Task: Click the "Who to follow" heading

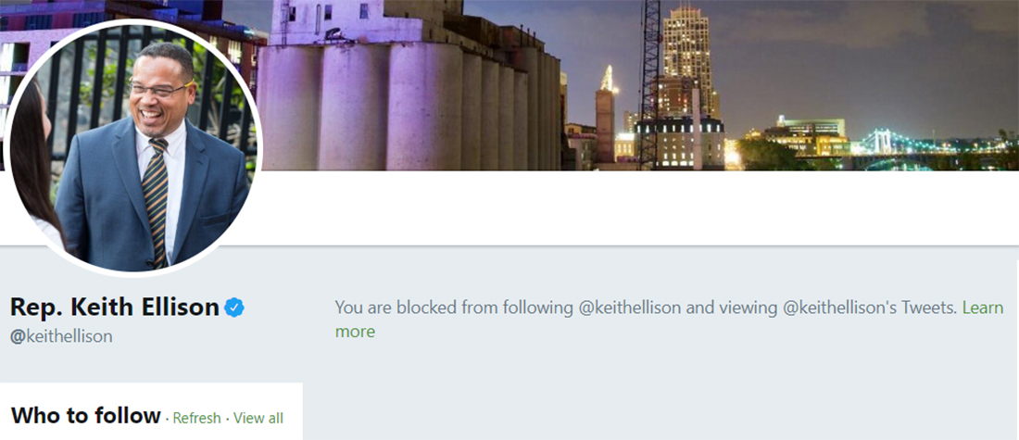Action: pyautogui.click(x=86, y=415)
